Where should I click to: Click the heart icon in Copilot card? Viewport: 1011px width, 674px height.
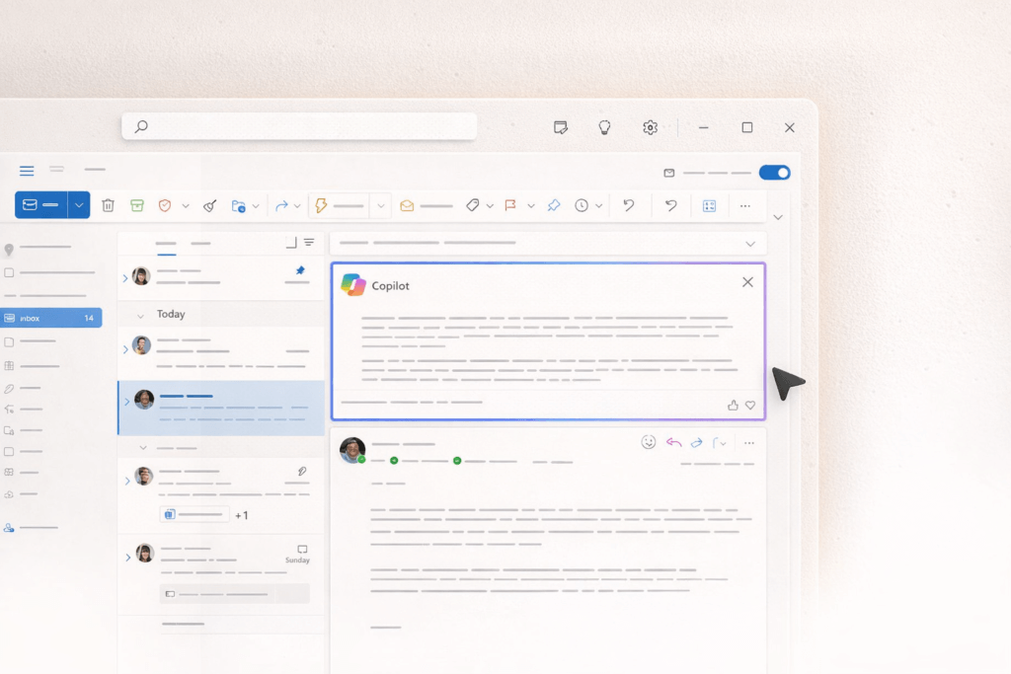click(x=750, y=405)
